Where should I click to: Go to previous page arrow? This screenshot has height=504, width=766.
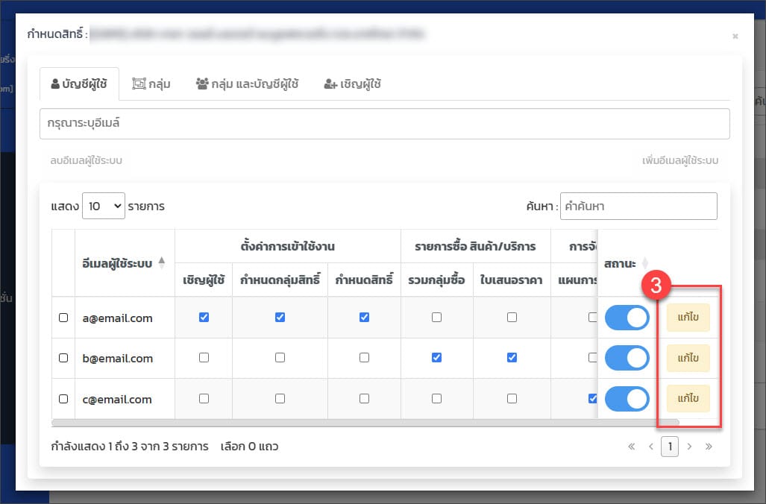[x=650, y=447]
